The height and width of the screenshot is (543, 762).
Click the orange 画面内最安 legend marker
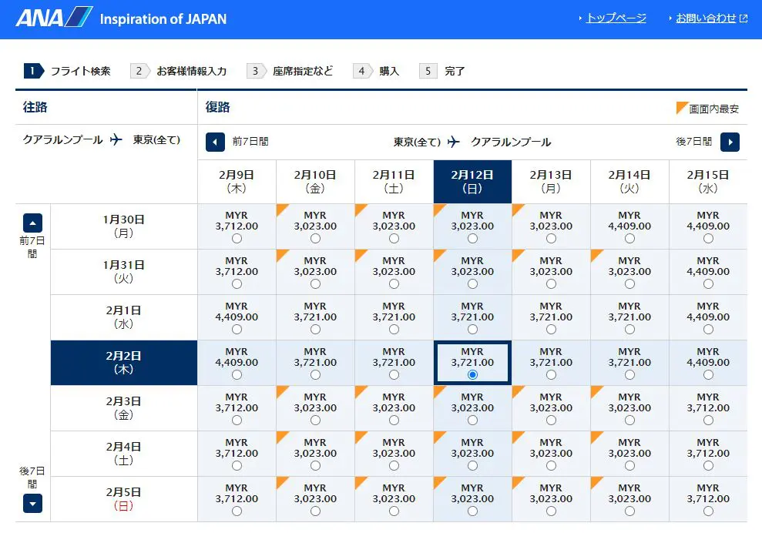[682, 108]
